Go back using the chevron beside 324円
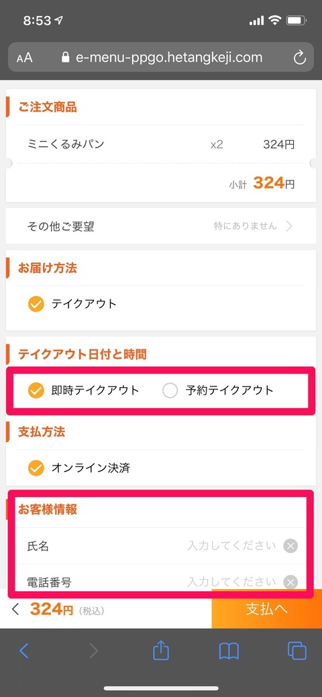This screenshot has width=322, height=697. 15,609
